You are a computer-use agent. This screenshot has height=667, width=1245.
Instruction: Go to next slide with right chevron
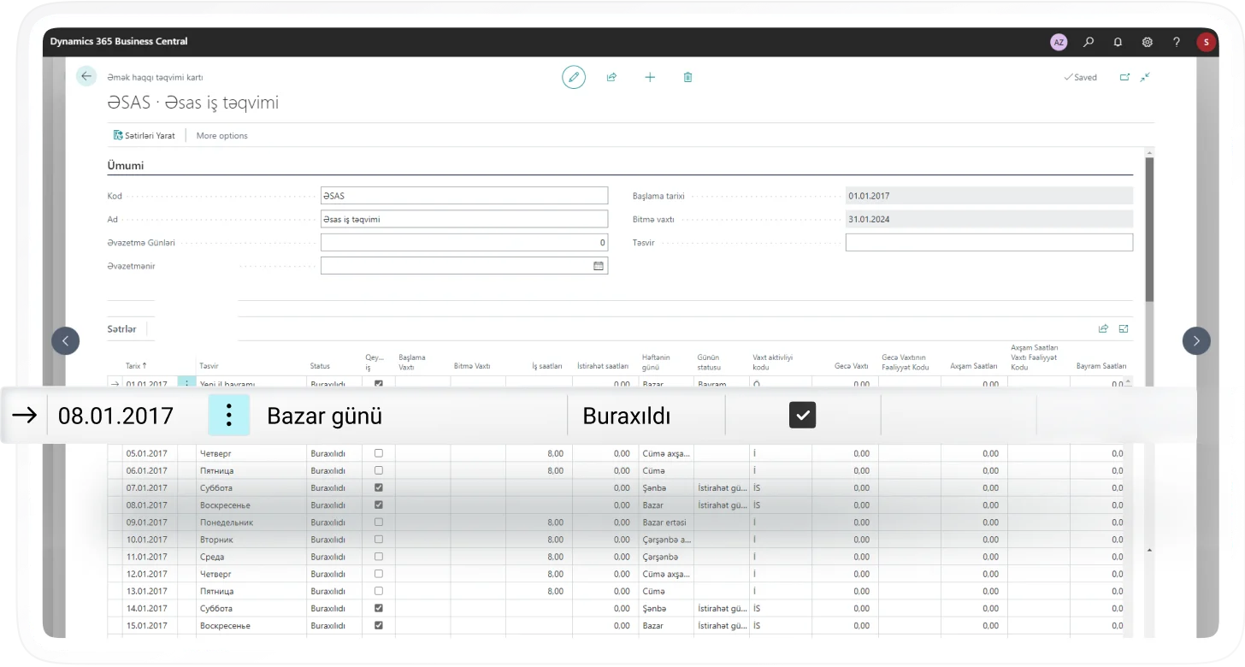pyautogui.click(x=1196, y=341)
